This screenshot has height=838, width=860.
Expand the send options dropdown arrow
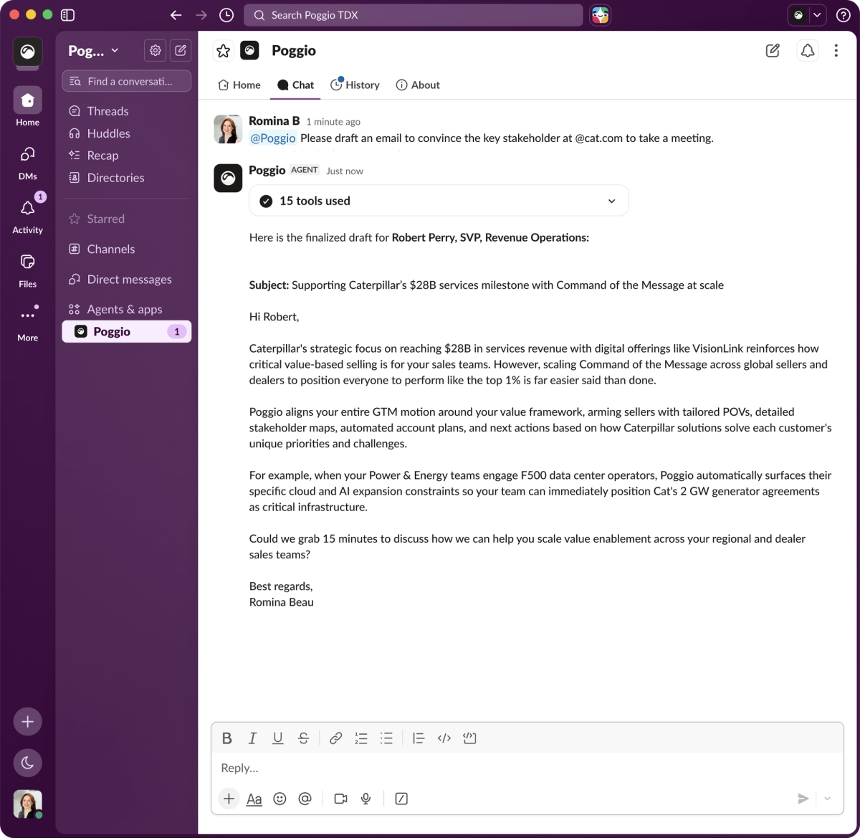[x=827, y=799]
